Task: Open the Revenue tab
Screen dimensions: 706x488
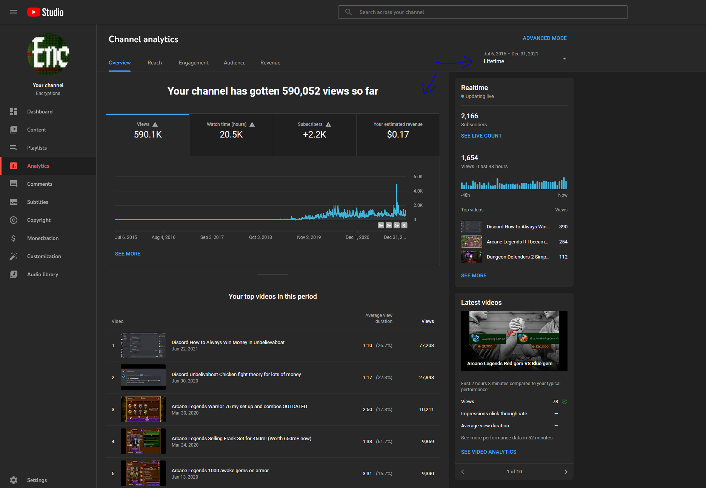Action: tap(270, 63)
